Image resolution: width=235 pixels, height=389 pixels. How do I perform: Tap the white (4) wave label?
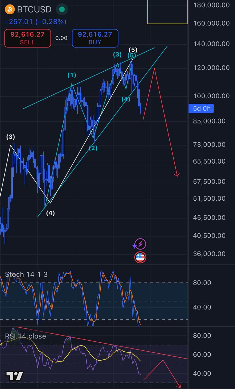pyautogui.click(x=50, y=213)
